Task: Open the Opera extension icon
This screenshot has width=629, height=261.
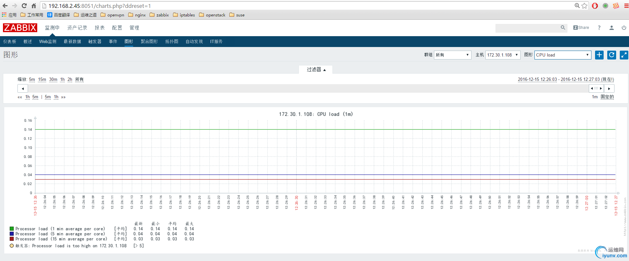Action: [595, 6]
